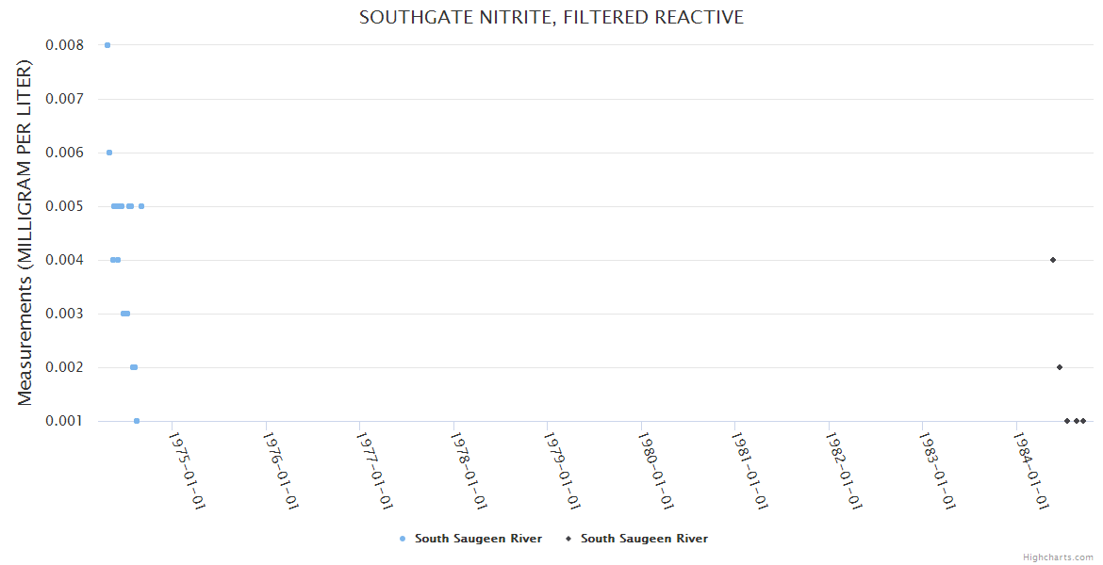
Task: Click the rightmost black point at 0.001
Action: tap(1083, 421)
